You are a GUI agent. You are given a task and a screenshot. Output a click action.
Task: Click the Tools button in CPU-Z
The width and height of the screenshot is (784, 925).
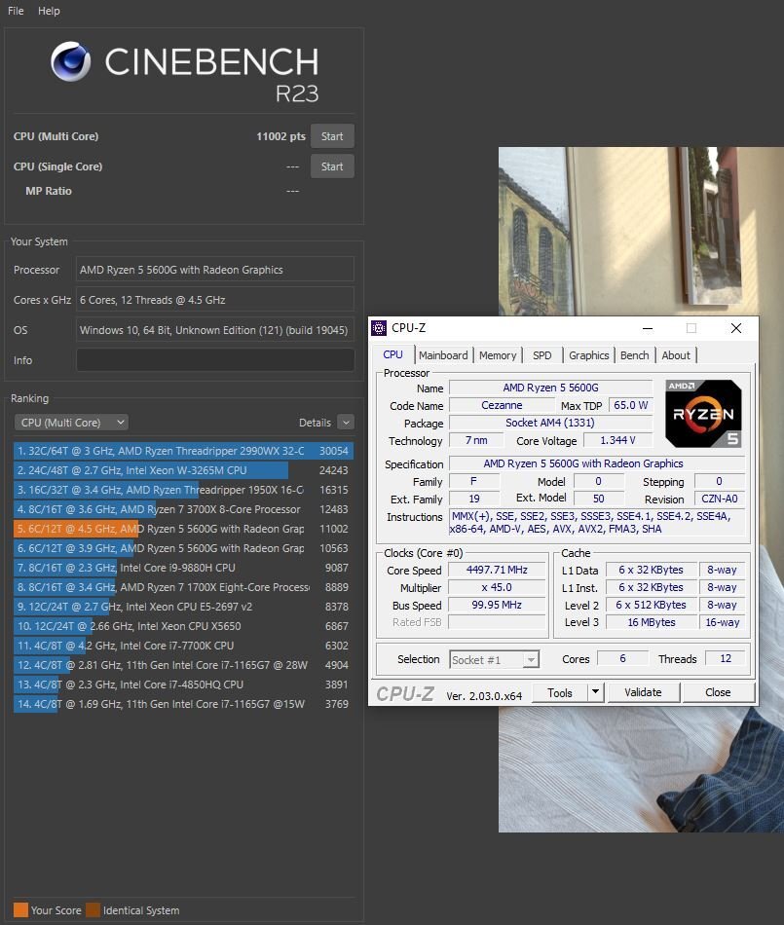(x=559, y=692)
